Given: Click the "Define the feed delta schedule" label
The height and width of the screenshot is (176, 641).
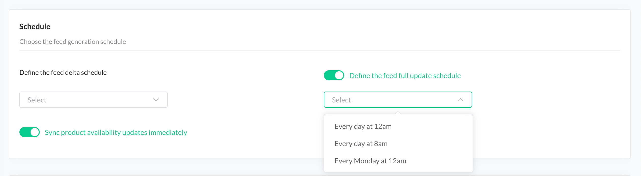Looking at the screenshot, I should (x=63, y=73).
